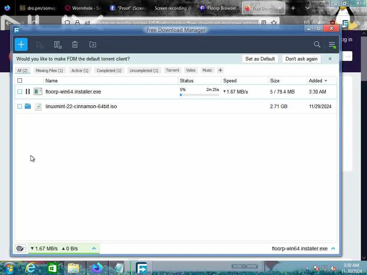Select the Music filter tag

click(207, 70)
